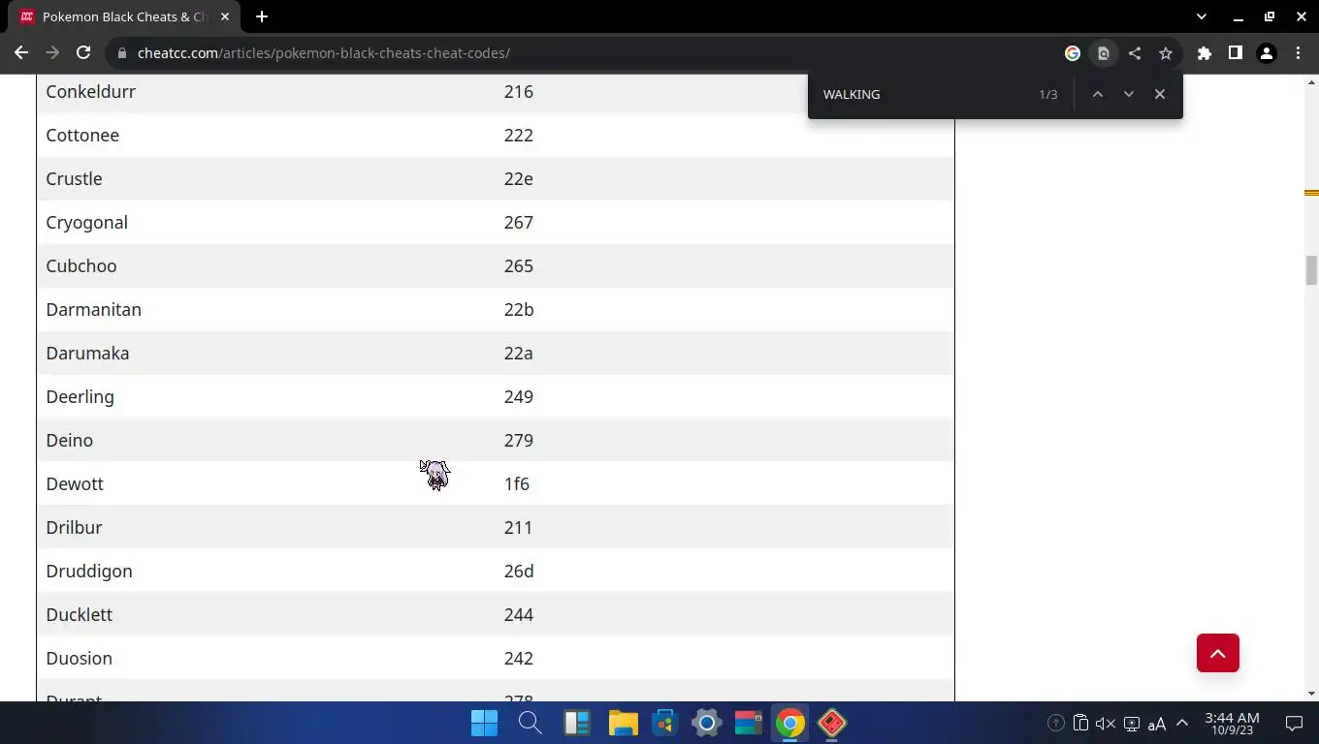Jump to previous find result for WALKING

(1098, 94)
